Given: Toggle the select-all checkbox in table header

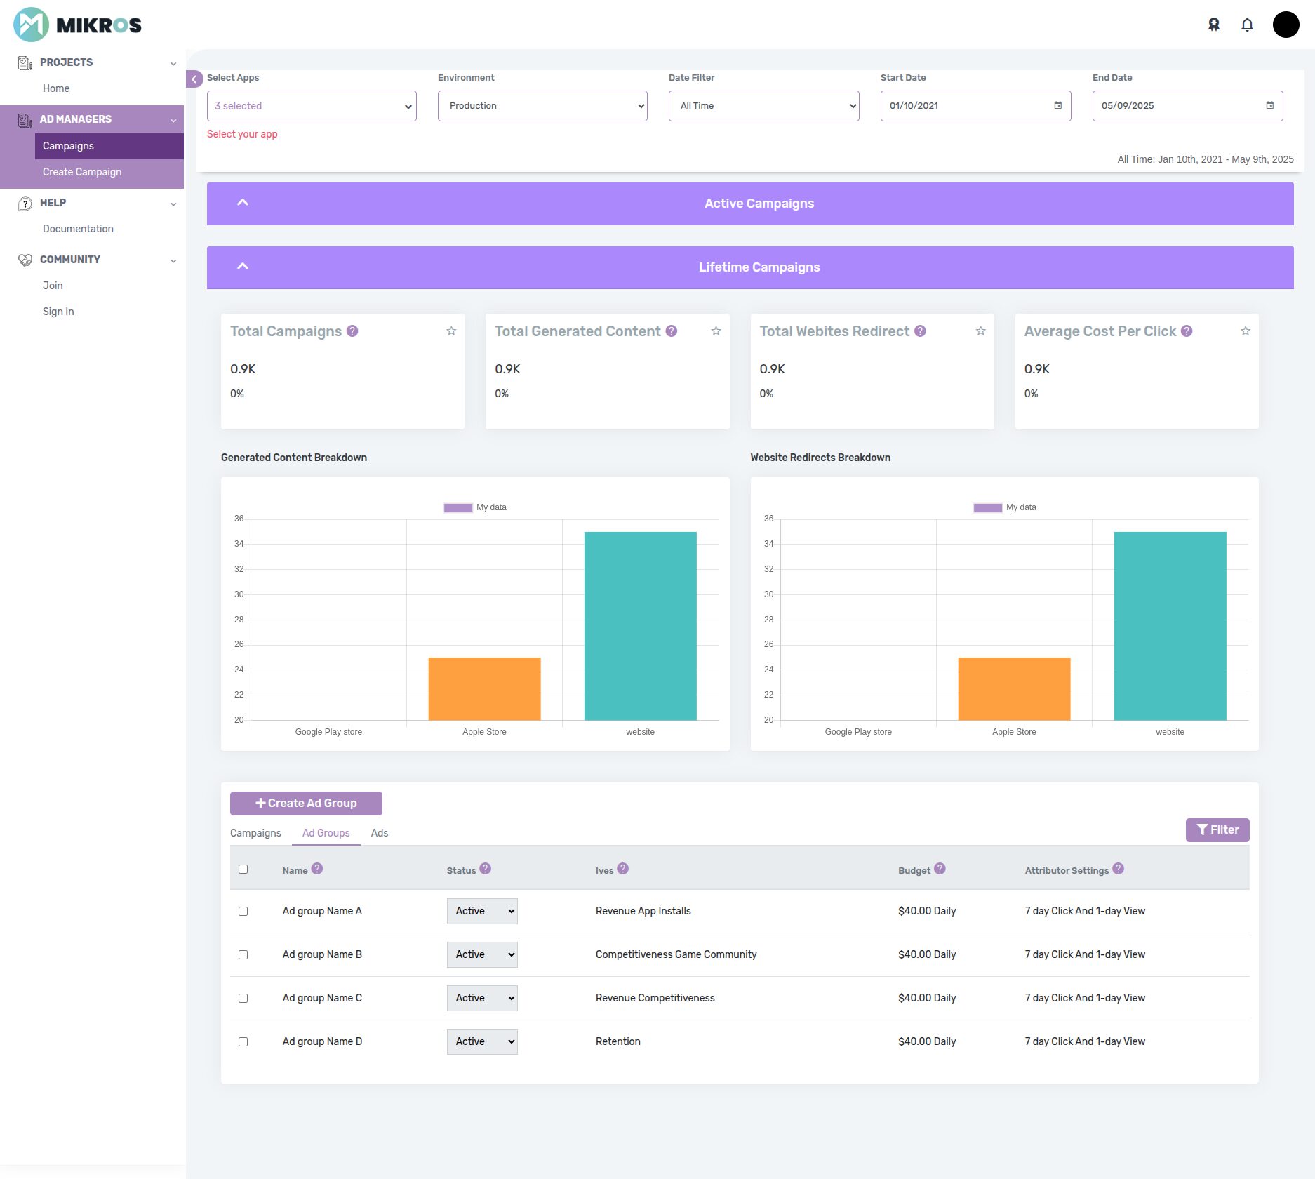Looking at the screenshot, I should pyautogui.click(x=243, y=870).
